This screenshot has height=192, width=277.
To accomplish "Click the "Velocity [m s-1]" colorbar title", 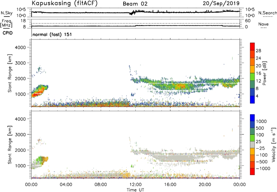I will (x=274, y=145).
